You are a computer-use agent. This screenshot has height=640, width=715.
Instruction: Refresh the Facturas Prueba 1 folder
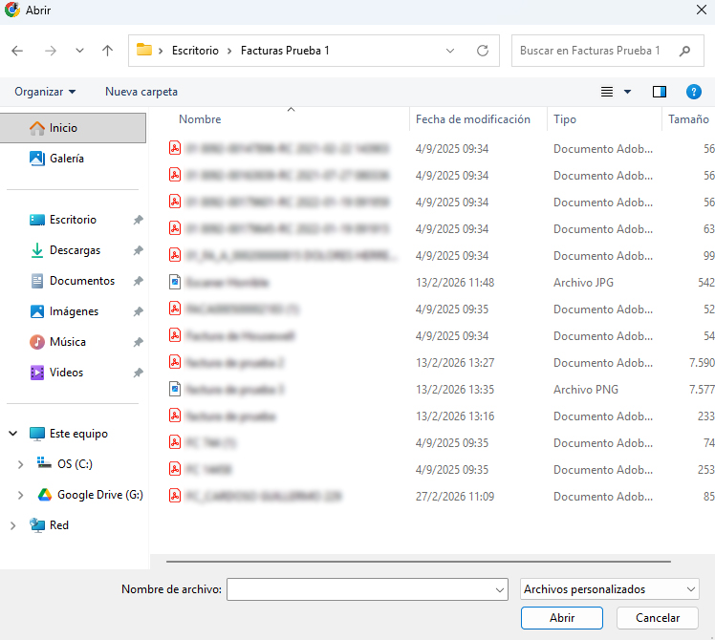[483, 51]
